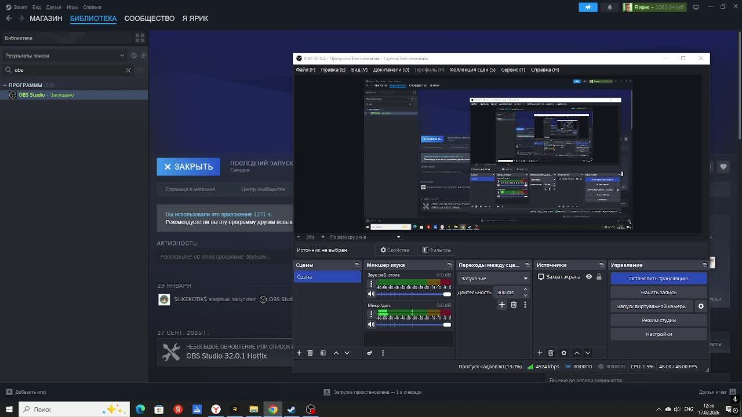The width and height of the screenshot is (742, 417).
Task: Go to the МАГАЗИН tab in Steam
Action: click(46, 19)
